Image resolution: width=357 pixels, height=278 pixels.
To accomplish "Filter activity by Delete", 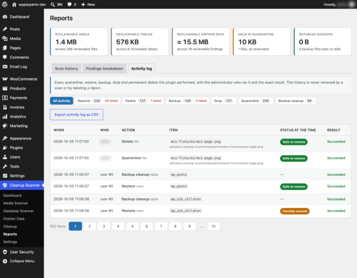I will 143,101.
